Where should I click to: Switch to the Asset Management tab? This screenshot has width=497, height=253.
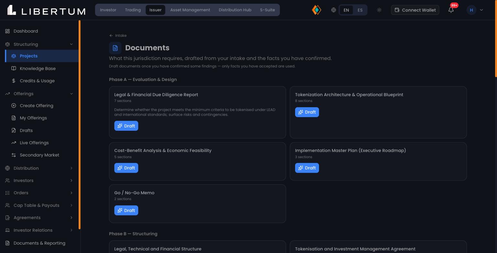pos(190,10)
